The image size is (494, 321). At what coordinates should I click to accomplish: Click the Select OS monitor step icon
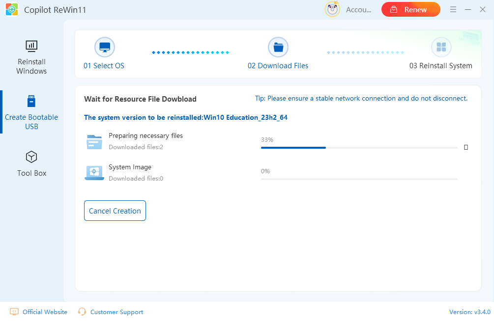[104, 47]
